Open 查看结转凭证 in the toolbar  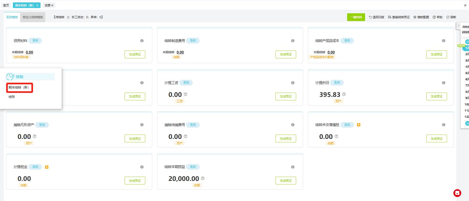(x=399, y=17)
